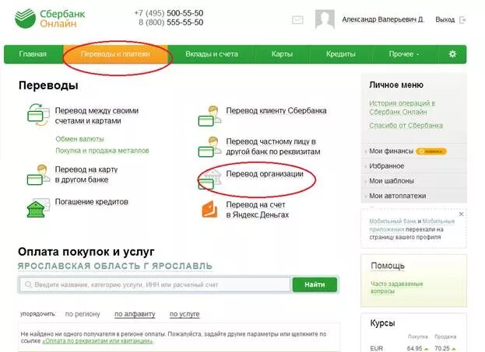The height and width of the screenshot is (352, 485).
Task: Sort payees by по алфавиту
Action: click(135, 314)
